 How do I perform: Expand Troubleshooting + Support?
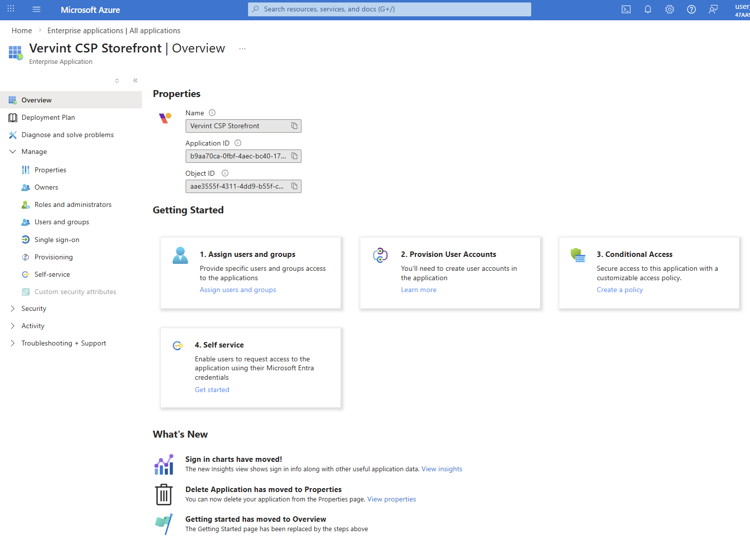tap(12, 343)
